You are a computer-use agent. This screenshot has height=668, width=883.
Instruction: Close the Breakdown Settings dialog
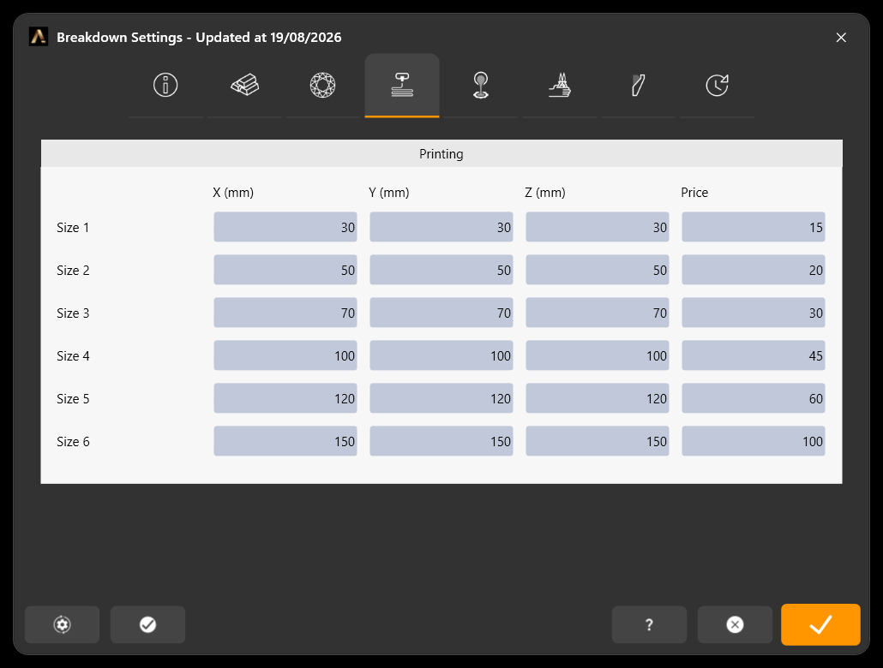tap(841, 37)
